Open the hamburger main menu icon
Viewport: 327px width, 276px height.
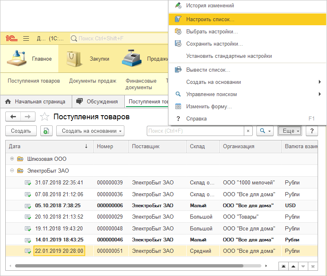[26, 39]
